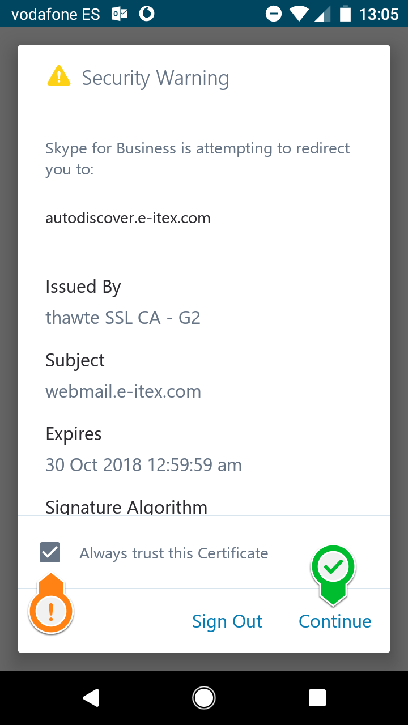Tap the certificate expiry date text
The height and width of the screenshot is (725, 408).
[x=144, y=465]
